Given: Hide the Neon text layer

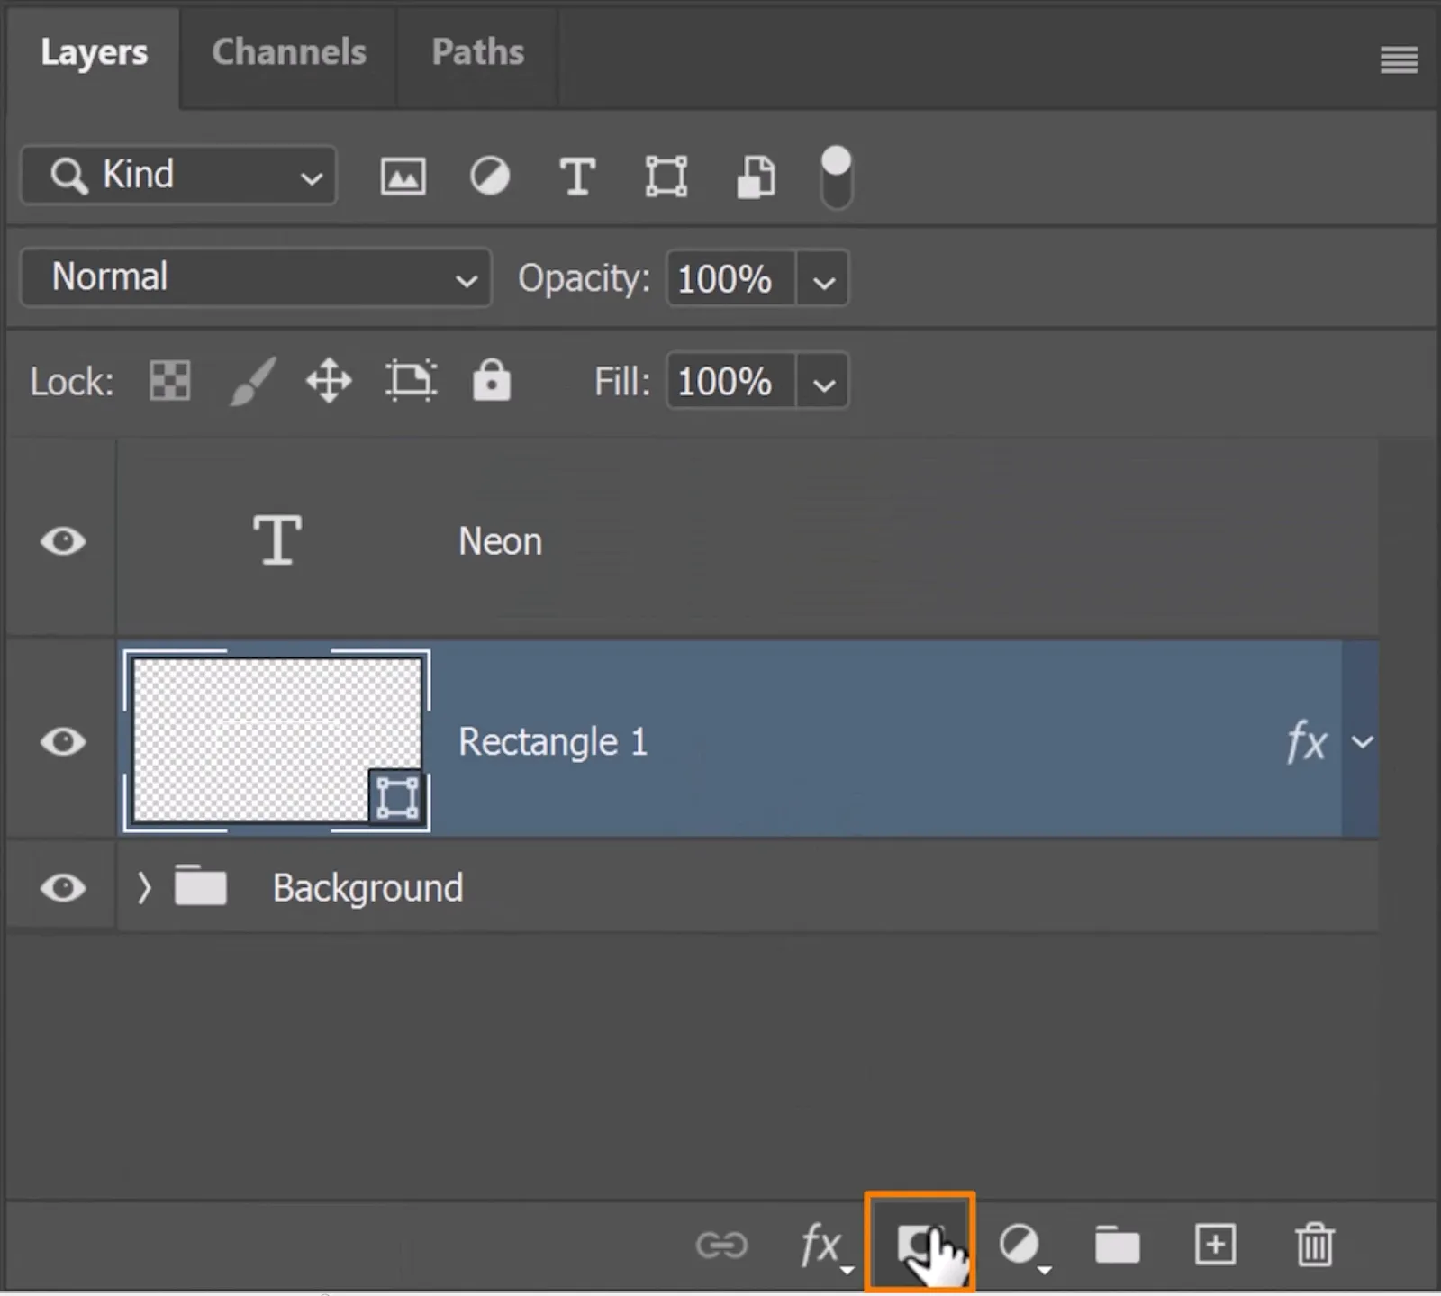Looking at the screenshot, I should (63, 541).
